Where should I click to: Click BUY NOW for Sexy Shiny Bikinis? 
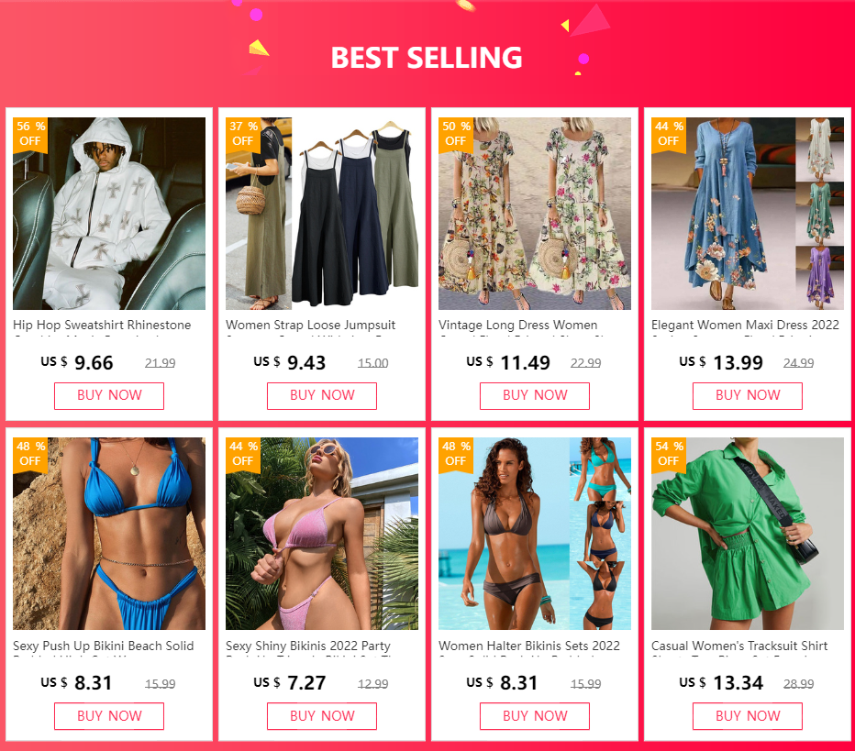tap(322, 716)
